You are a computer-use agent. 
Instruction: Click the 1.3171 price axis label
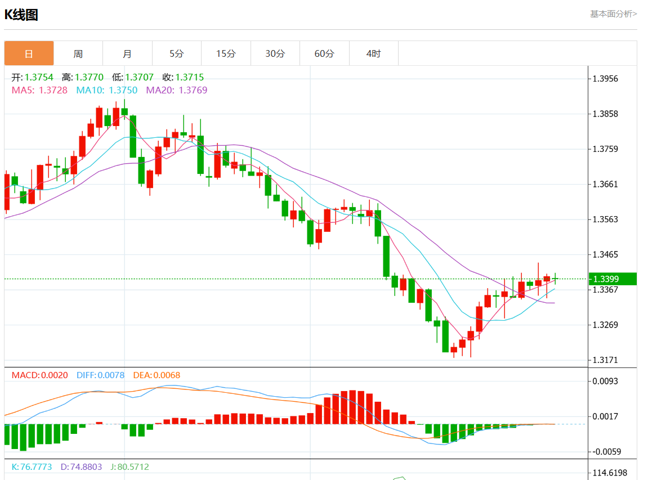(x=605, y=360)
